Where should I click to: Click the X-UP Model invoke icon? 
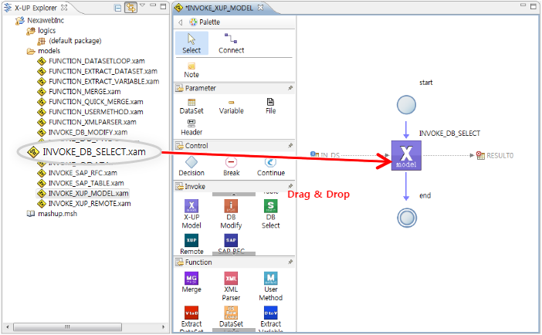191,211
